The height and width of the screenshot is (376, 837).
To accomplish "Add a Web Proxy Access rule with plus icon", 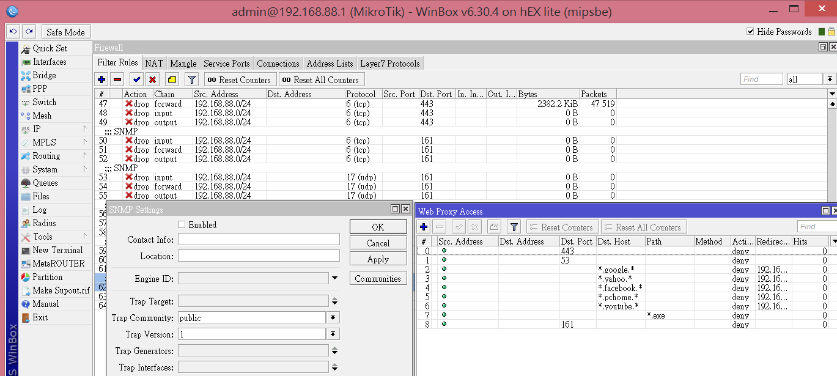I will coord(423,226).
